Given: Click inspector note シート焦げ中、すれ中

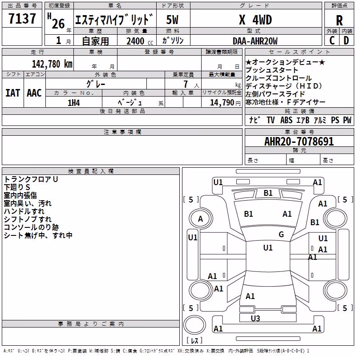Looking at the screenshot, I should click(38, 235).
